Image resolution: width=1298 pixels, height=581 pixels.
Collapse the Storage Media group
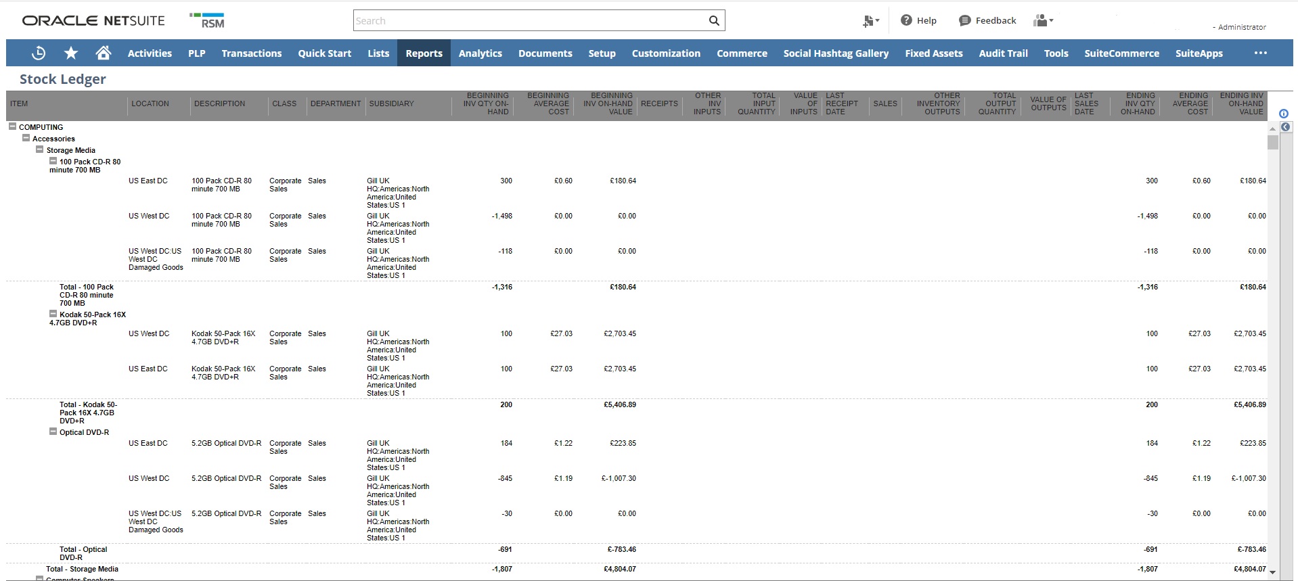click(39, 149)
